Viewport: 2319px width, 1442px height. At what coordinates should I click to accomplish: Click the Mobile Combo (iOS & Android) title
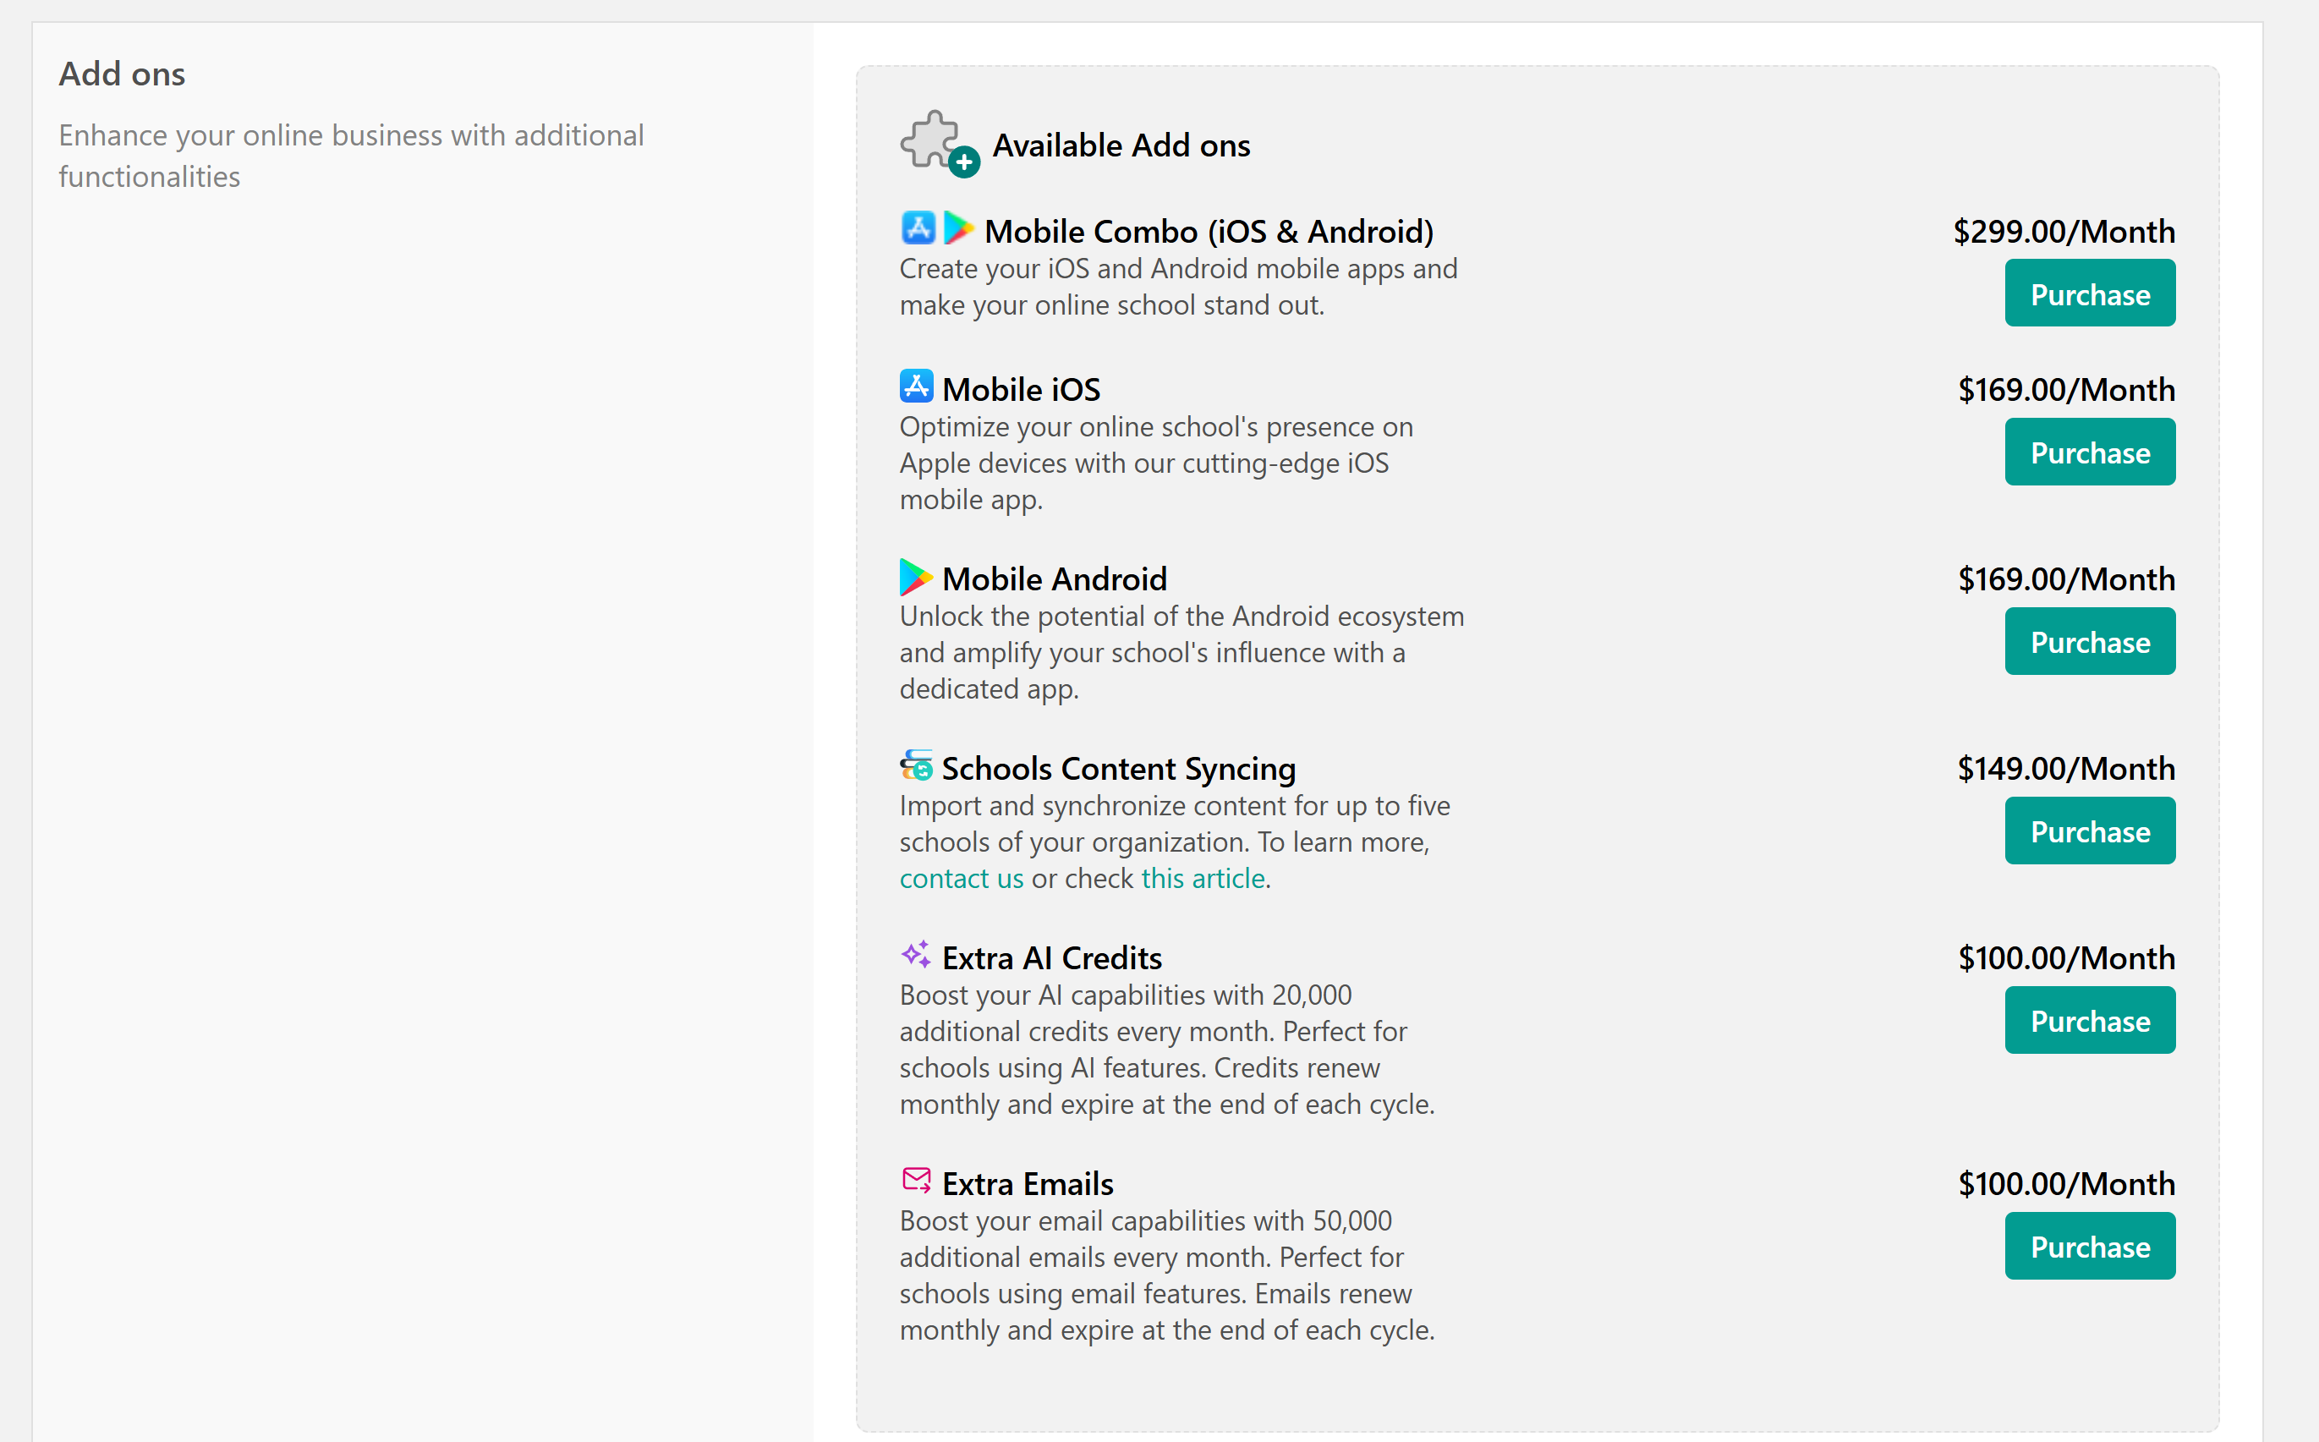1209,232
